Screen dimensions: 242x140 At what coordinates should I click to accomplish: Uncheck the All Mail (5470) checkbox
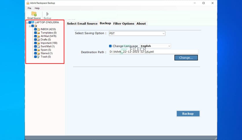[x=35, y=36]
